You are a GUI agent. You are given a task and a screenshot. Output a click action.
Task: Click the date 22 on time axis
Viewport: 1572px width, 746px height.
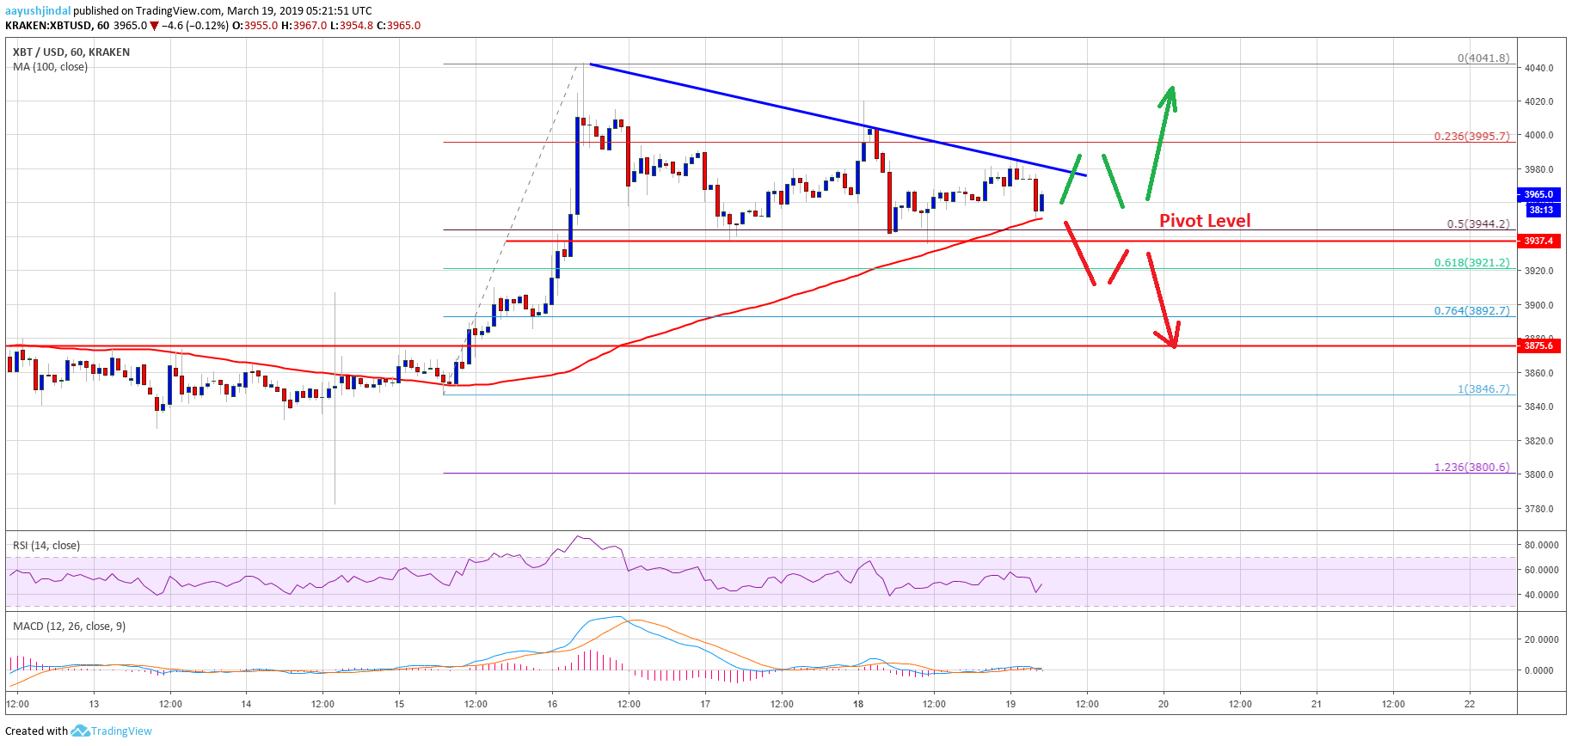click(1470, 705)
